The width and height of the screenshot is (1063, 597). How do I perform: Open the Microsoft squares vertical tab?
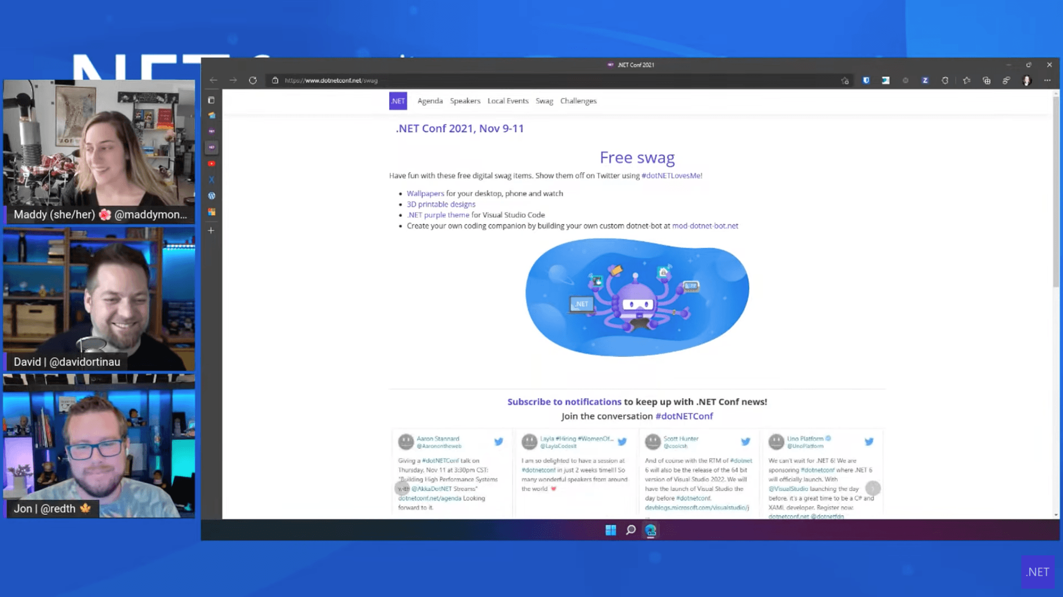[211, 212]
